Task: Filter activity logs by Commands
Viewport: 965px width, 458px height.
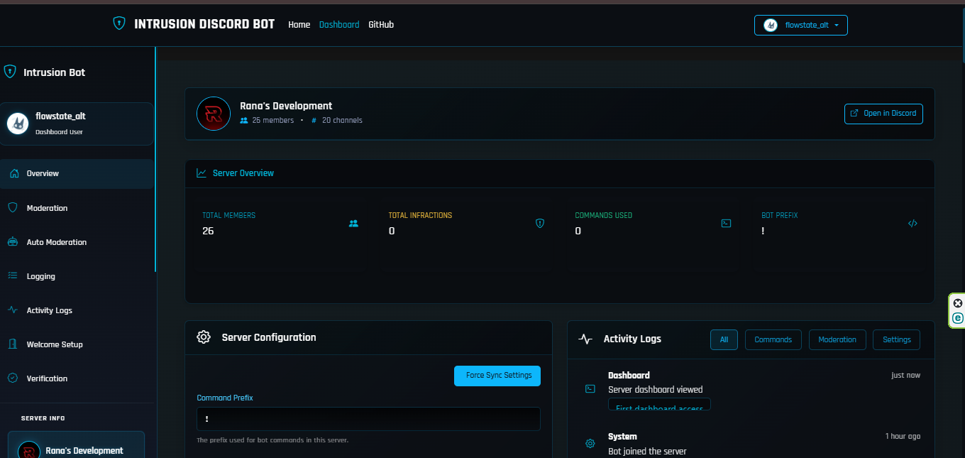Action: click(773, 339)
